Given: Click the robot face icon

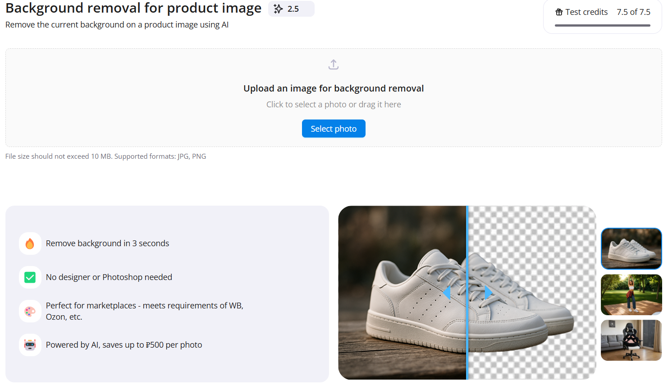Looking at the screenshot, I should [30, 345].
